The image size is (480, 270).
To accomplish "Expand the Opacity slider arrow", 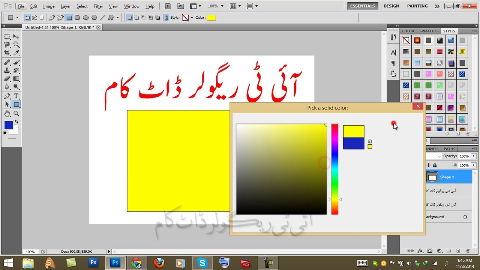I will (473, 156).
